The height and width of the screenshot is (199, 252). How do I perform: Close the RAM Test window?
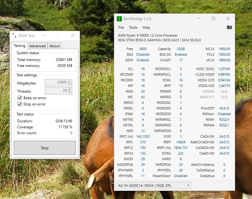[x=73, y=35]
